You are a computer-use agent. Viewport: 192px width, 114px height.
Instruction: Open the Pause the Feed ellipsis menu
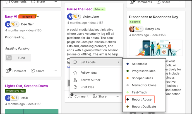coord(117,96)
